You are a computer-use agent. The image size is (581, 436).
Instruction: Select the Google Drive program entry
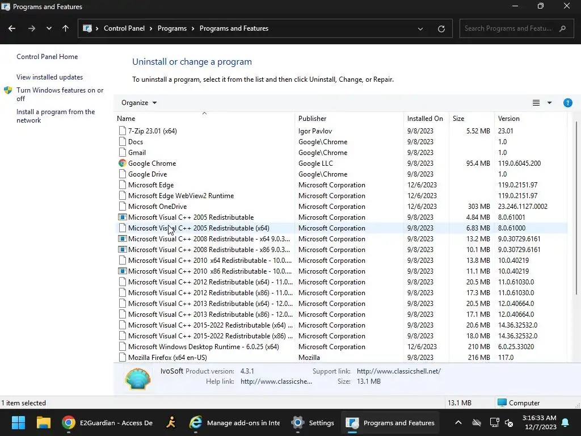341,174
